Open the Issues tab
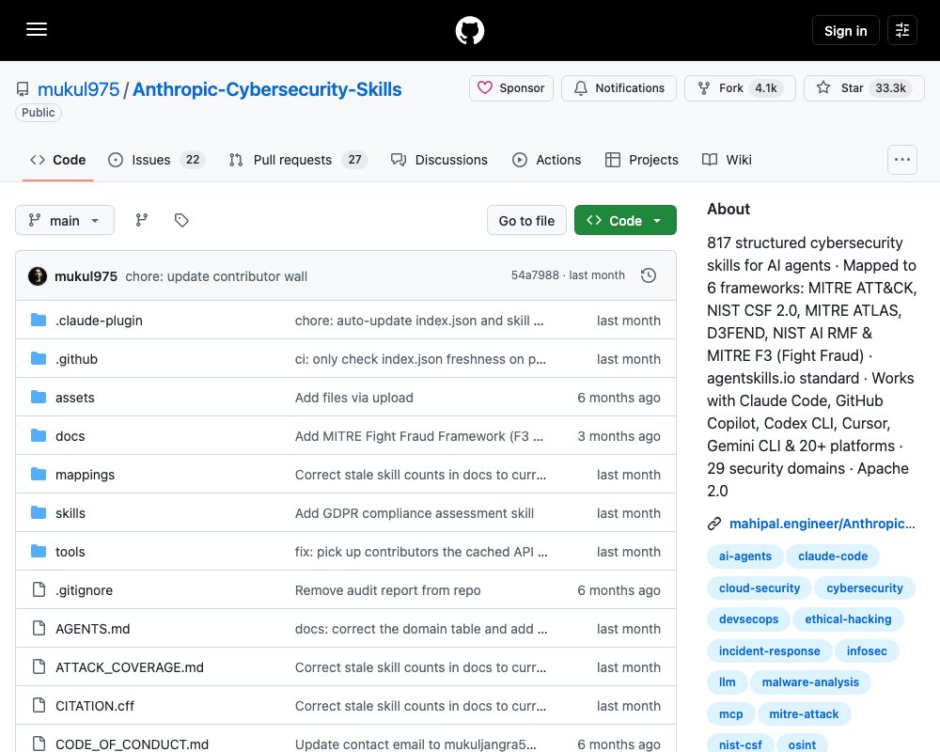940x752 pixels. coord(156,160)
